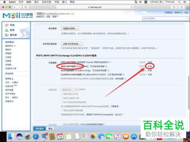Open Messages app in the Dock
This screenshot has width=190, height=142.
tap(101, 137)
